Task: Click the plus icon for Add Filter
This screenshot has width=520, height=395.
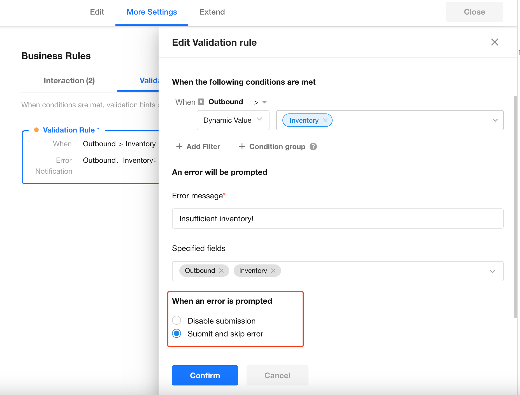Action: coord(179,147)
